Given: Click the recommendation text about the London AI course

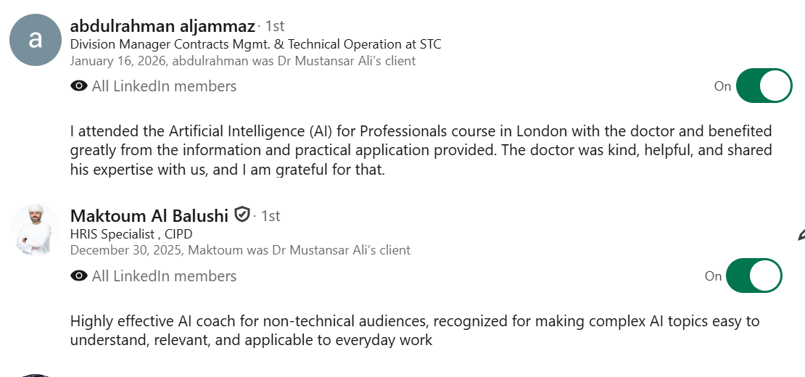Looking at the screenshot, I should click(421, 151).
